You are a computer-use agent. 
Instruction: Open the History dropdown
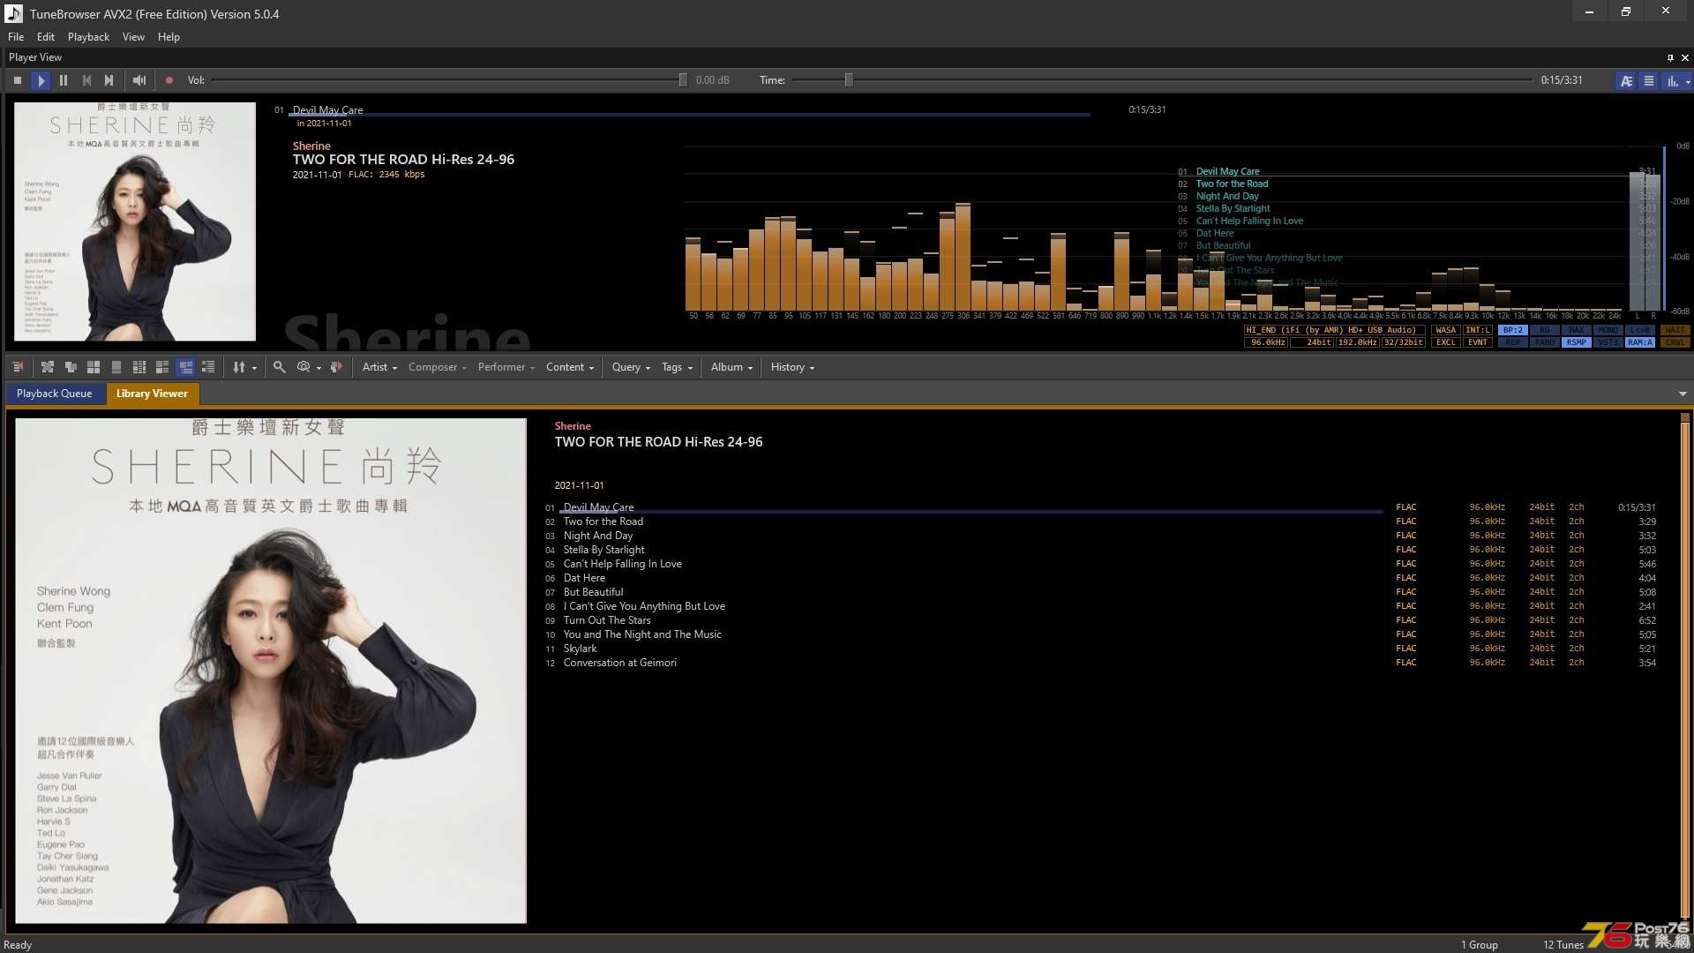tap(792, 367)
